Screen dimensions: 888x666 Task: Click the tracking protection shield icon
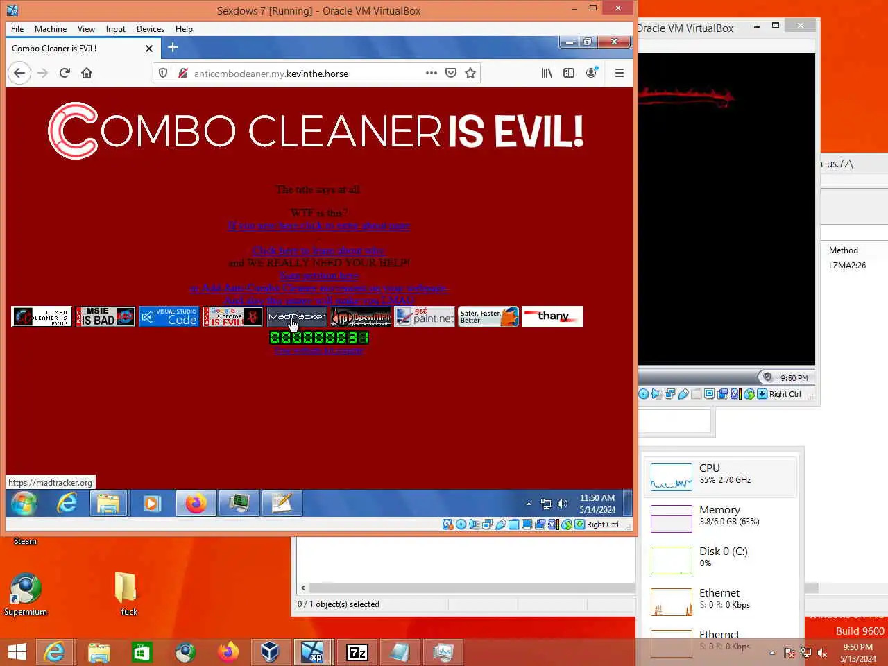click(163, 73)
